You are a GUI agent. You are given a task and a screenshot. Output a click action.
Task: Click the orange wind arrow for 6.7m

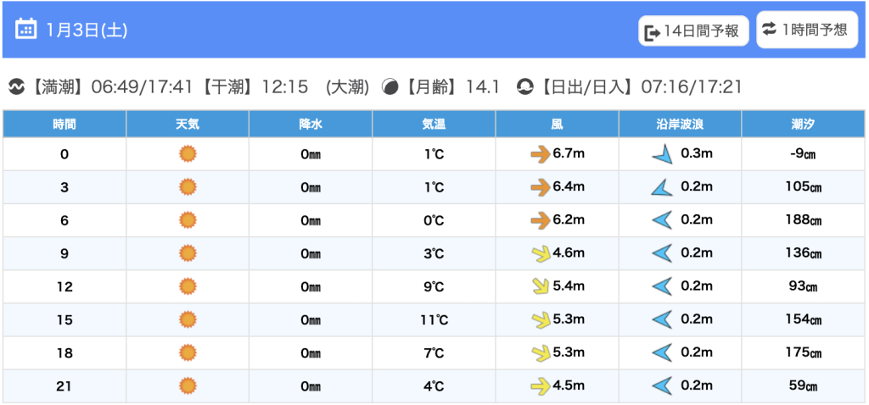pyautogui.click(x=540, y=154)
